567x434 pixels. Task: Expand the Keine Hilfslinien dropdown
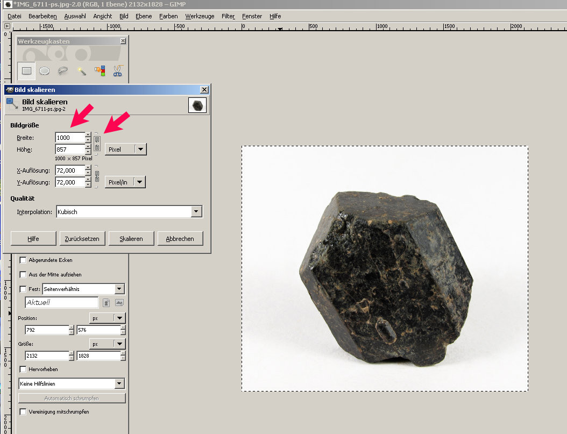click(72, 384)
